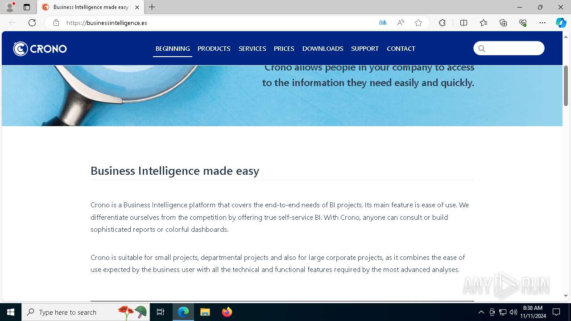Go to DOWNLOADS page
The height and width of the screenshot is (321, 571).
click(x=323, y=49)
